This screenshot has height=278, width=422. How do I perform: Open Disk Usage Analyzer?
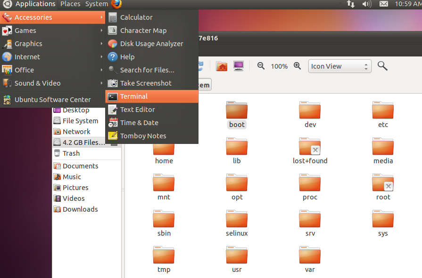(152, 44)
